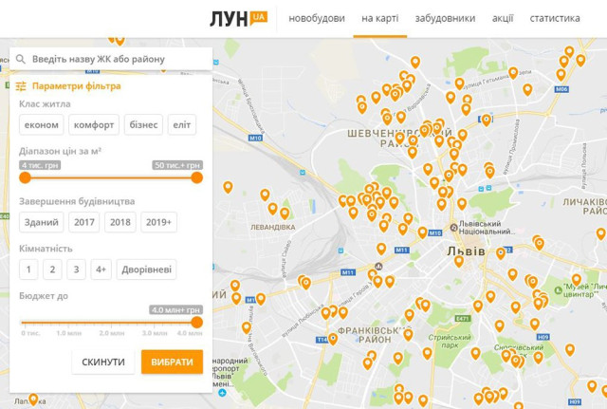Toggle the економ housing class filter

[x=42, y=124]
